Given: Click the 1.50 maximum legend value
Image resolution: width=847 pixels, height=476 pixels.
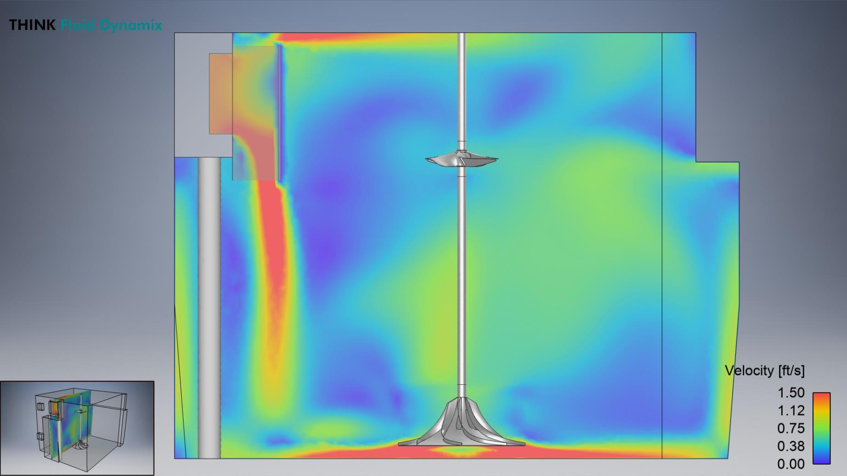Looking at the screenshot, I should point(791,393).
